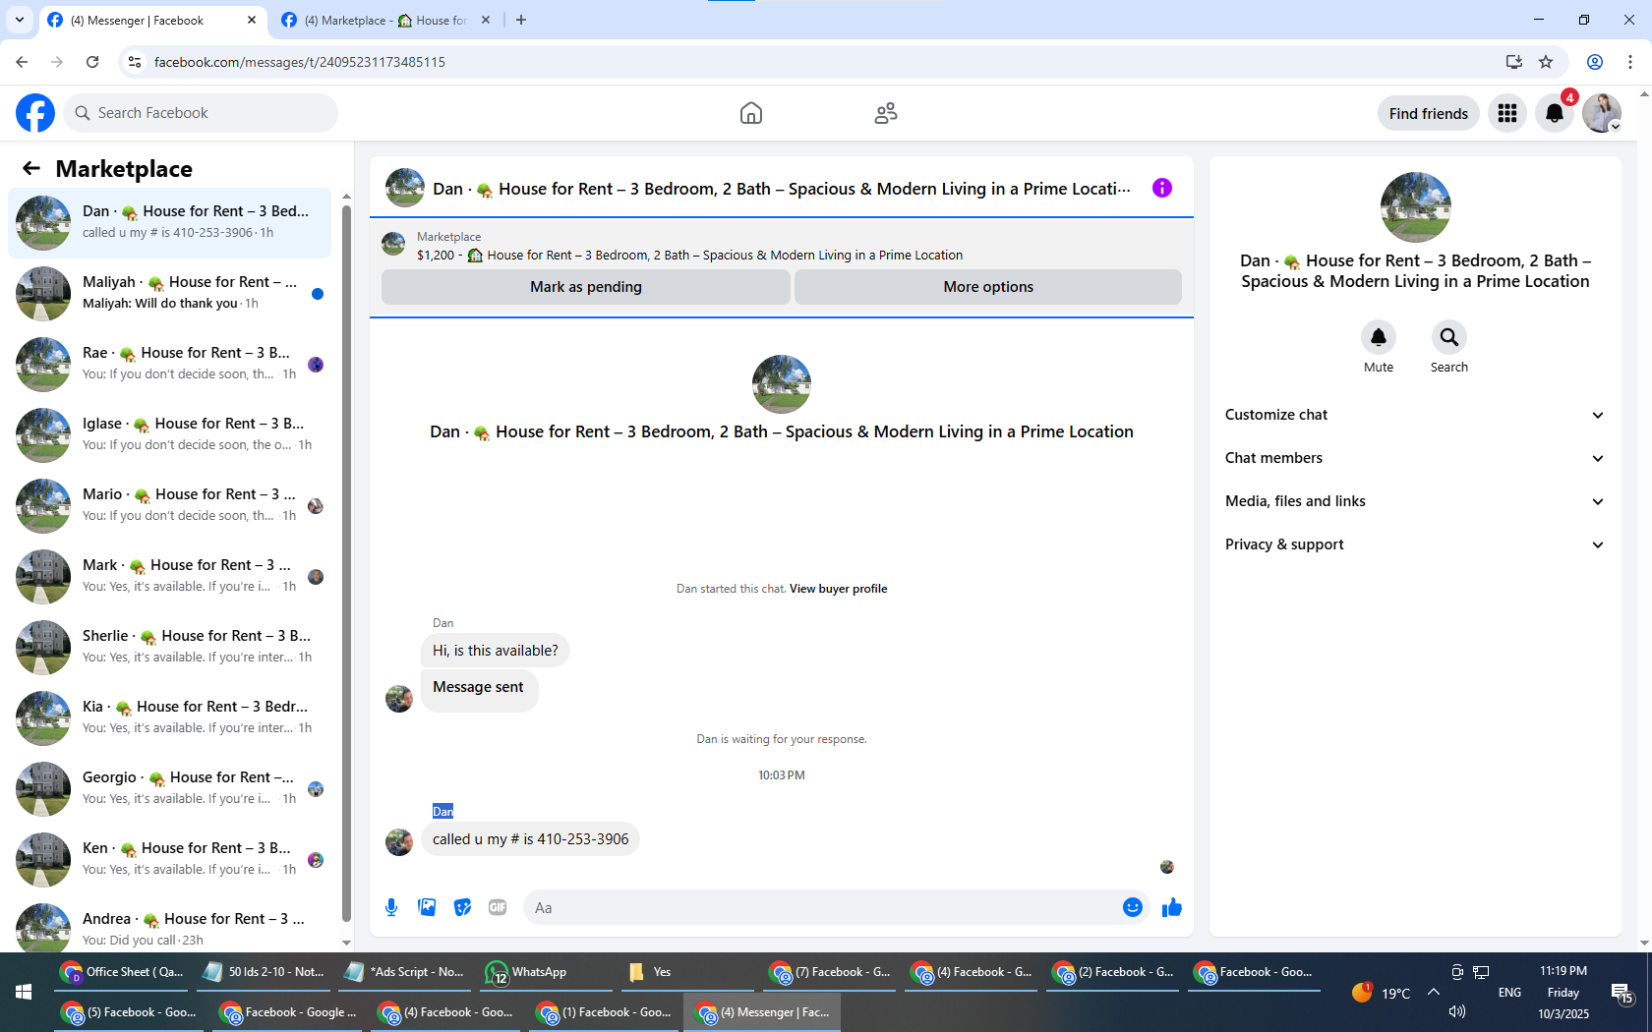Close the Messenger | Facebook tab
Viewport: 1652px width, 1032px height.
252,20
